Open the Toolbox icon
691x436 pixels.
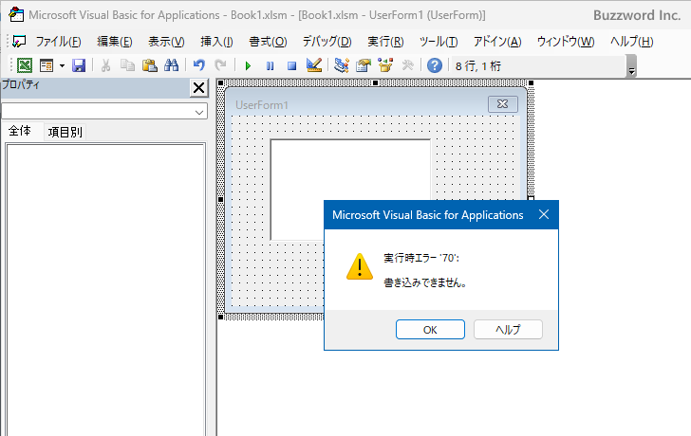click(407, 66)
